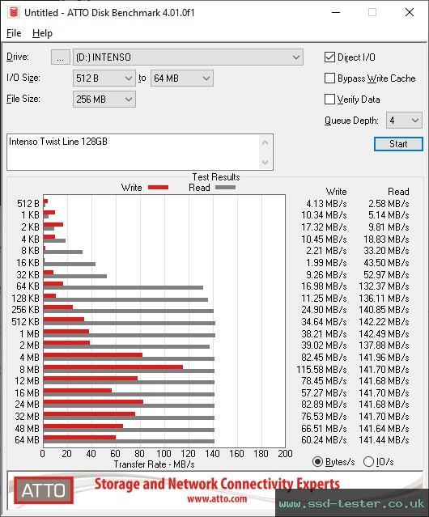
Task: Click the 4 KB row label in chart
Action: 30,239
